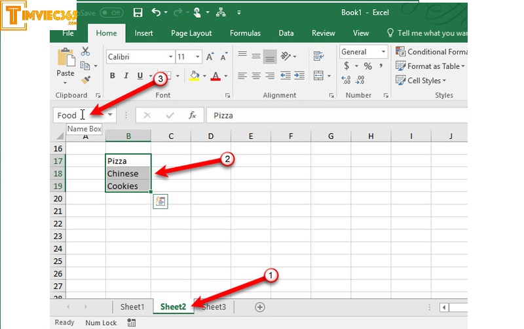The width and height of the screenshot is (524, 329).
Task: Click the macro recording status bar icon
Action: (132, 322)
